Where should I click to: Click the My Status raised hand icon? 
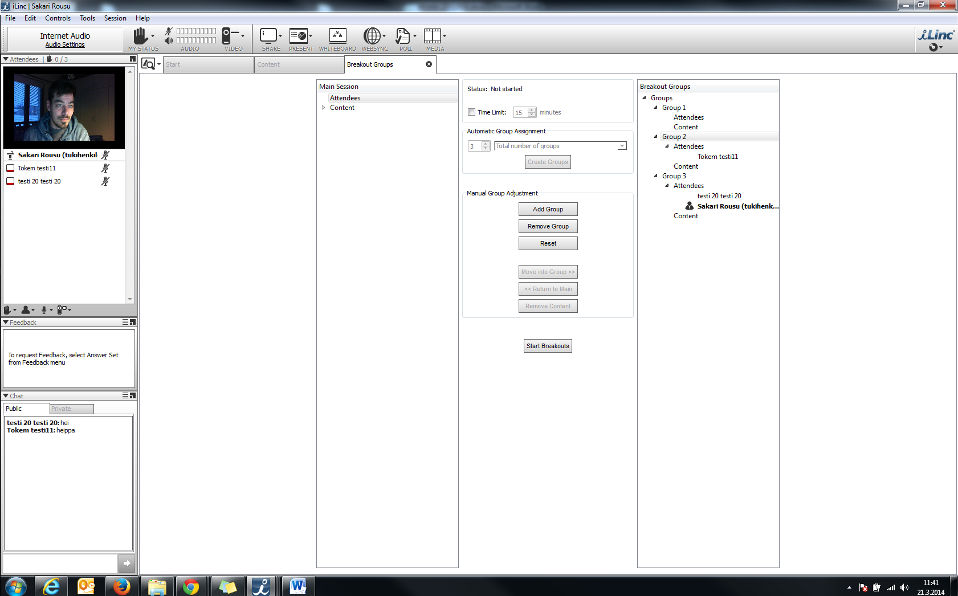140,36
